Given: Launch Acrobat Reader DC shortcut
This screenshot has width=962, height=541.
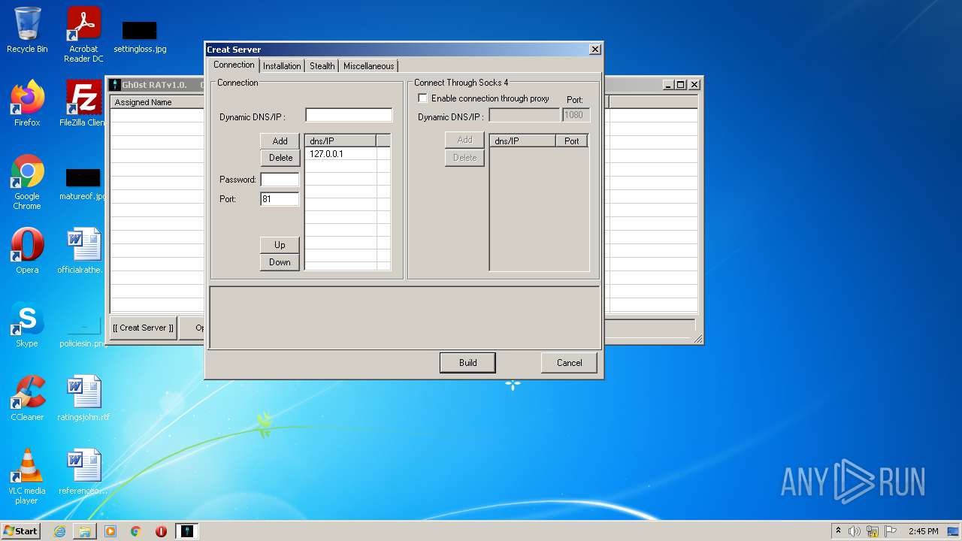Looking at the screenshot, I should 83,35.
